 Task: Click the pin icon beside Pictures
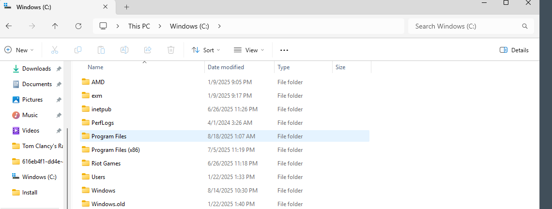pos(59,100)
